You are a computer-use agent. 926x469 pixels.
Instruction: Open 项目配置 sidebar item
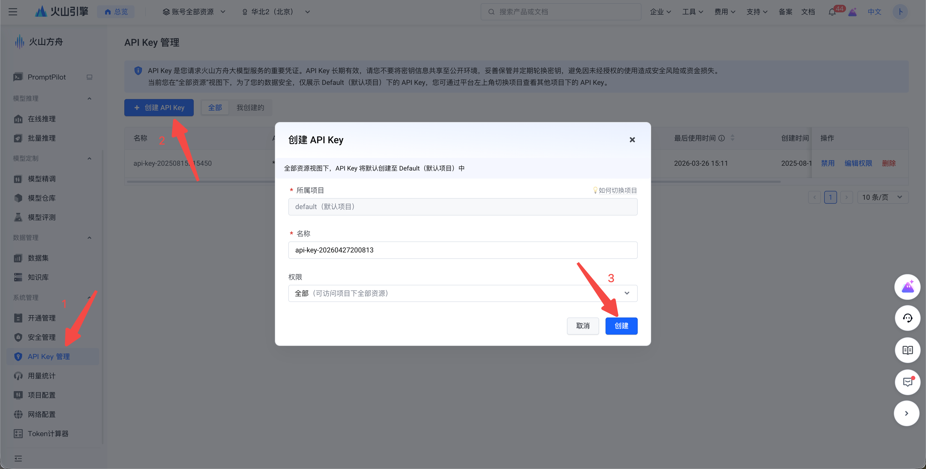pyautogui.click(x=42, y=395)
